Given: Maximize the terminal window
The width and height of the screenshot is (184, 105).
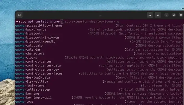Looking at the screenshot, I should tap(174, 15).
